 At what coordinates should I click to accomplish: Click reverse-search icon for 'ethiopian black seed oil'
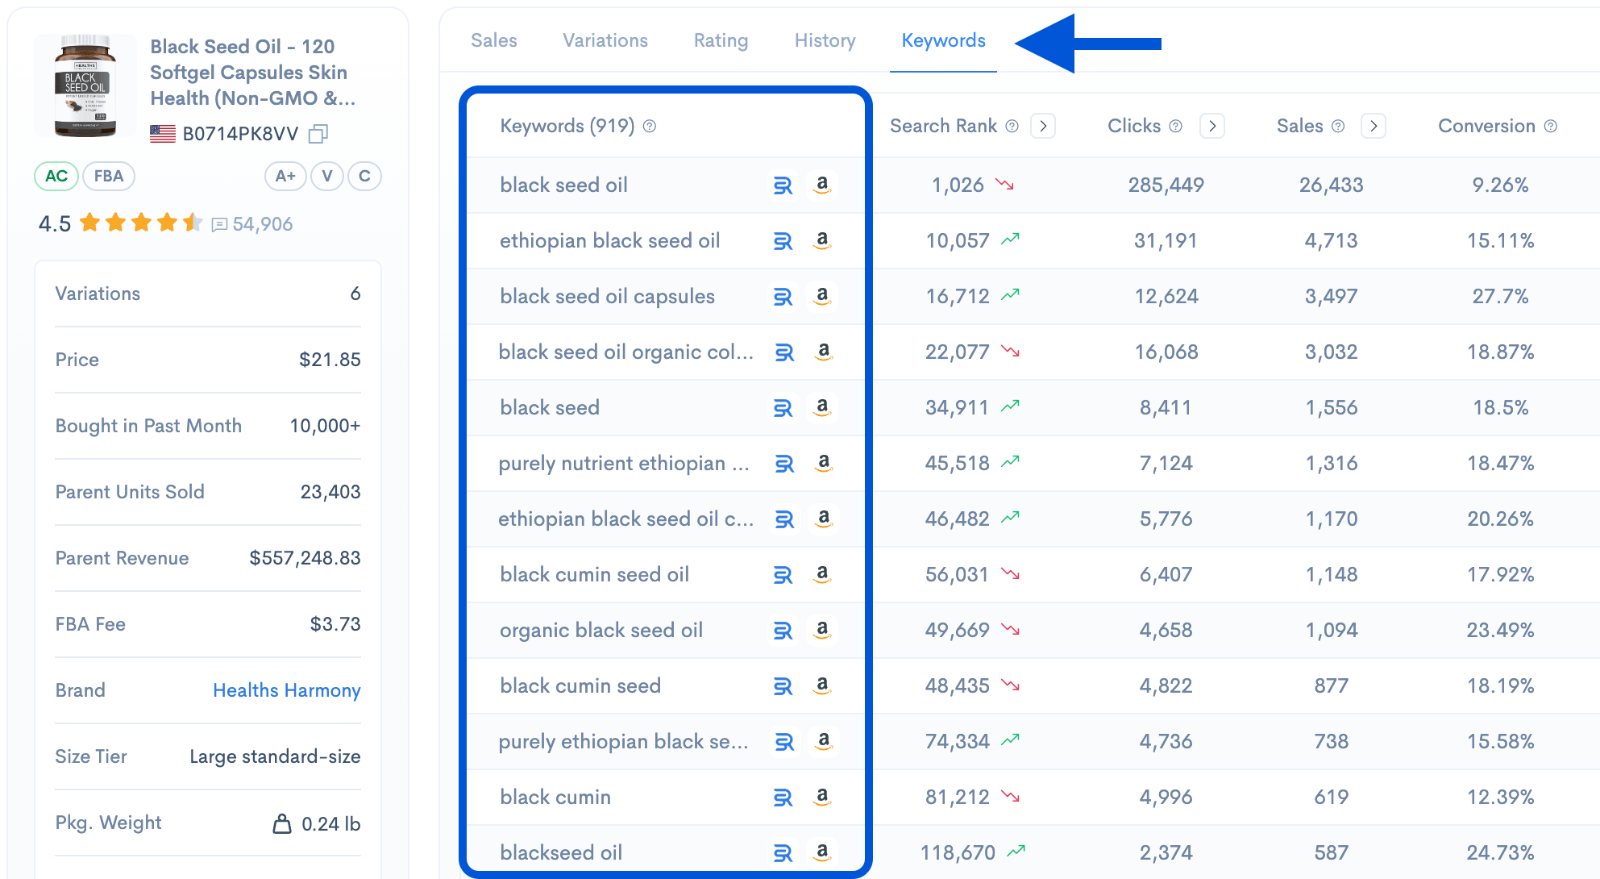[783, 241]
